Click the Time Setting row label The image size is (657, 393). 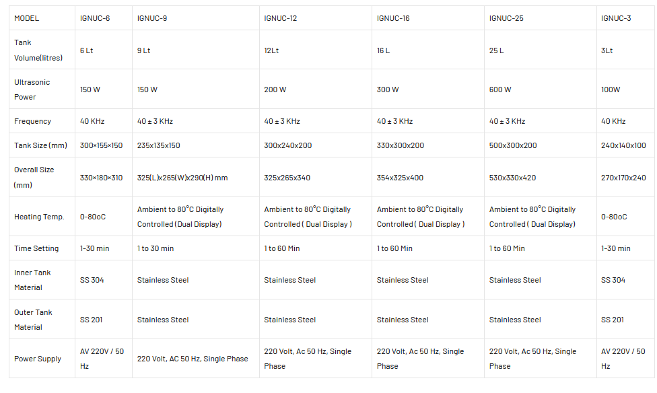[36, 248]
